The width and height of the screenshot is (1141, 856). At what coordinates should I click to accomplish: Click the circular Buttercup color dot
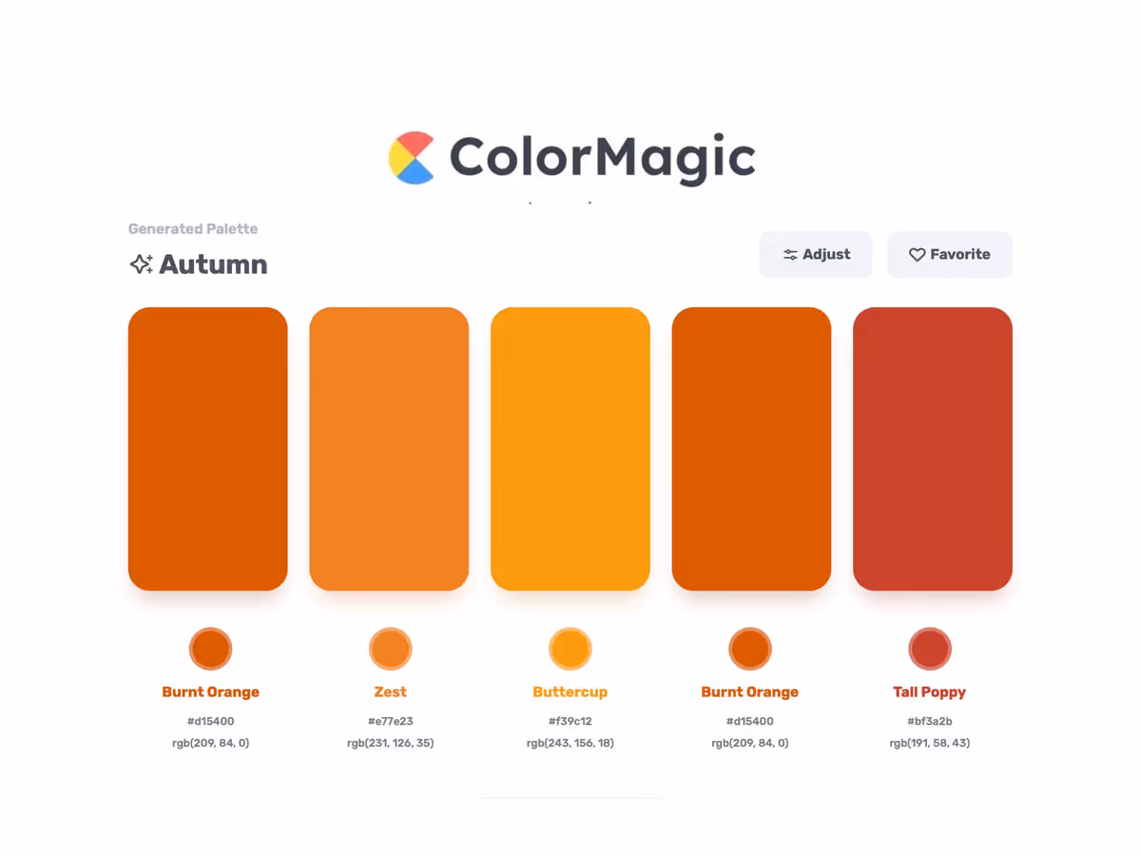tap(570, 648)
